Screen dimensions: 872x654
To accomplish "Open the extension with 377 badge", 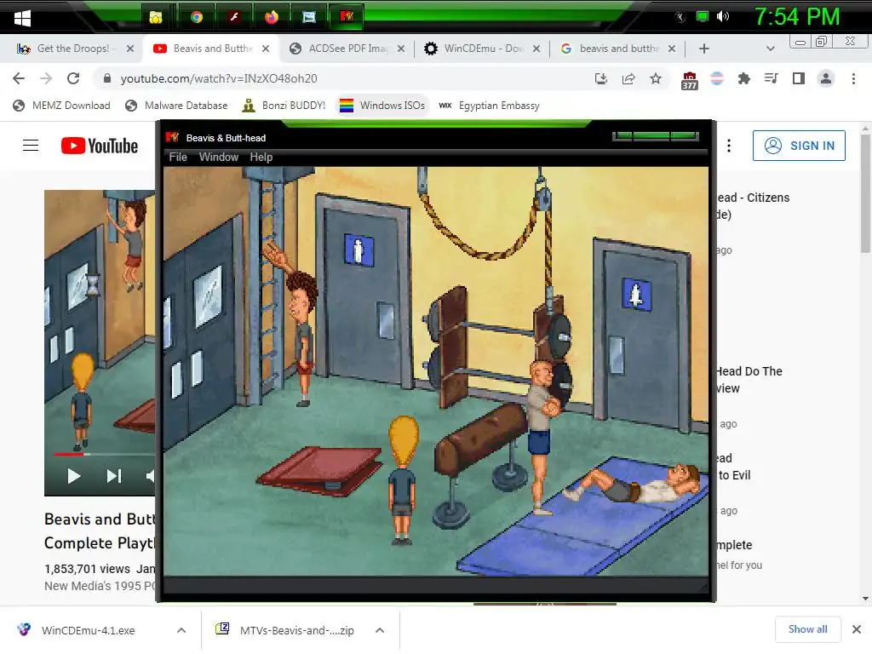I will pyautogui.click(x=690, y=80).
